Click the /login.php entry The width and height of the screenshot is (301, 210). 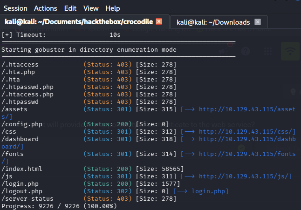[20, 184]
